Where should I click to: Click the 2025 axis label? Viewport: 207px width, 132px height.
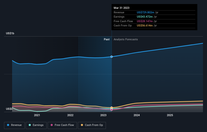point(170,115)
